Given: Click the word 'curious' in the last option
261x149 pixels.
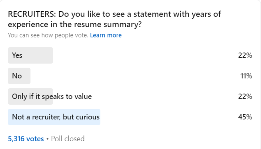Looking at the screenshot, I should pyautogui.click(x=88, y=117).
